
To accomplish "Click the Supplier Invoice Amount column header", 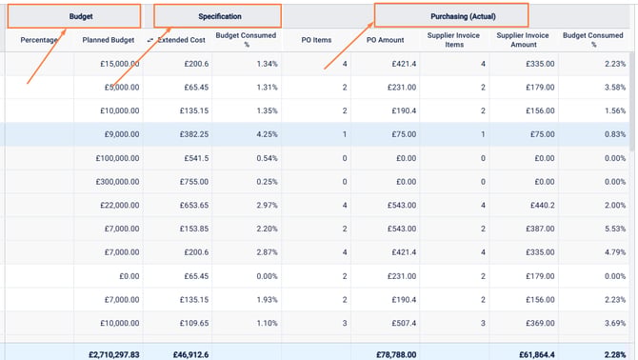I will pyautogui.click(x=523, y=40).
